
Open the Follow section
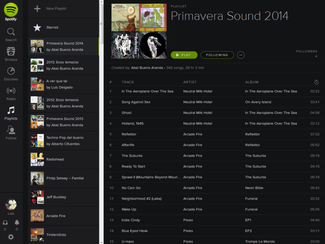[x=11, y=132]
